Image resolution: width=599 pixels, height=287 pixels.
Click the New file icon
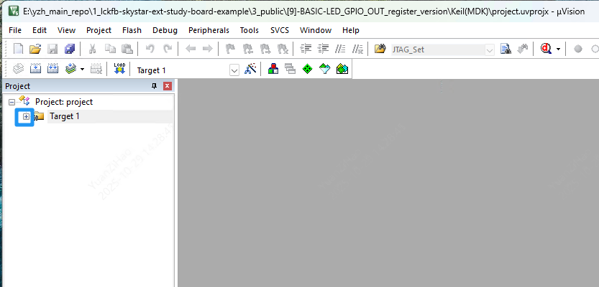pos(19,49)
